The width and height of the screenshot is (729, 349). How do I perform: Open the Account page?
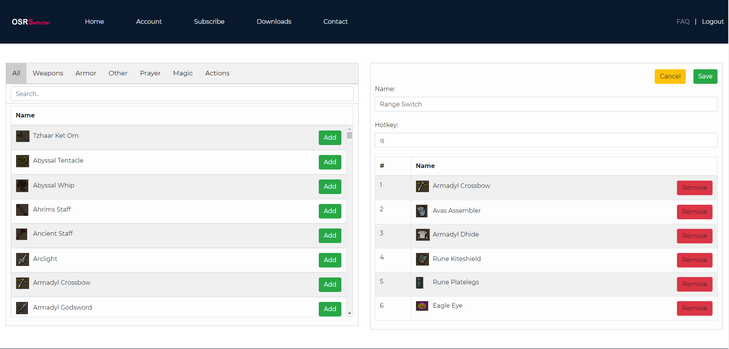(149, 21)
